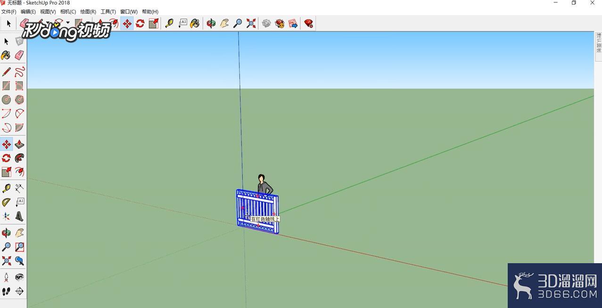602x308 pixels.
Task: Select the Move tool in the left toolset
Action: point(6,144)
